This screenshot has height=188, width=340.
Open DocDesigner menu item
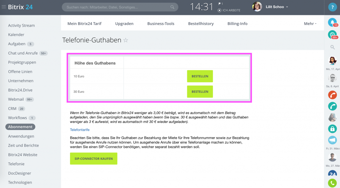coord(20,173)
